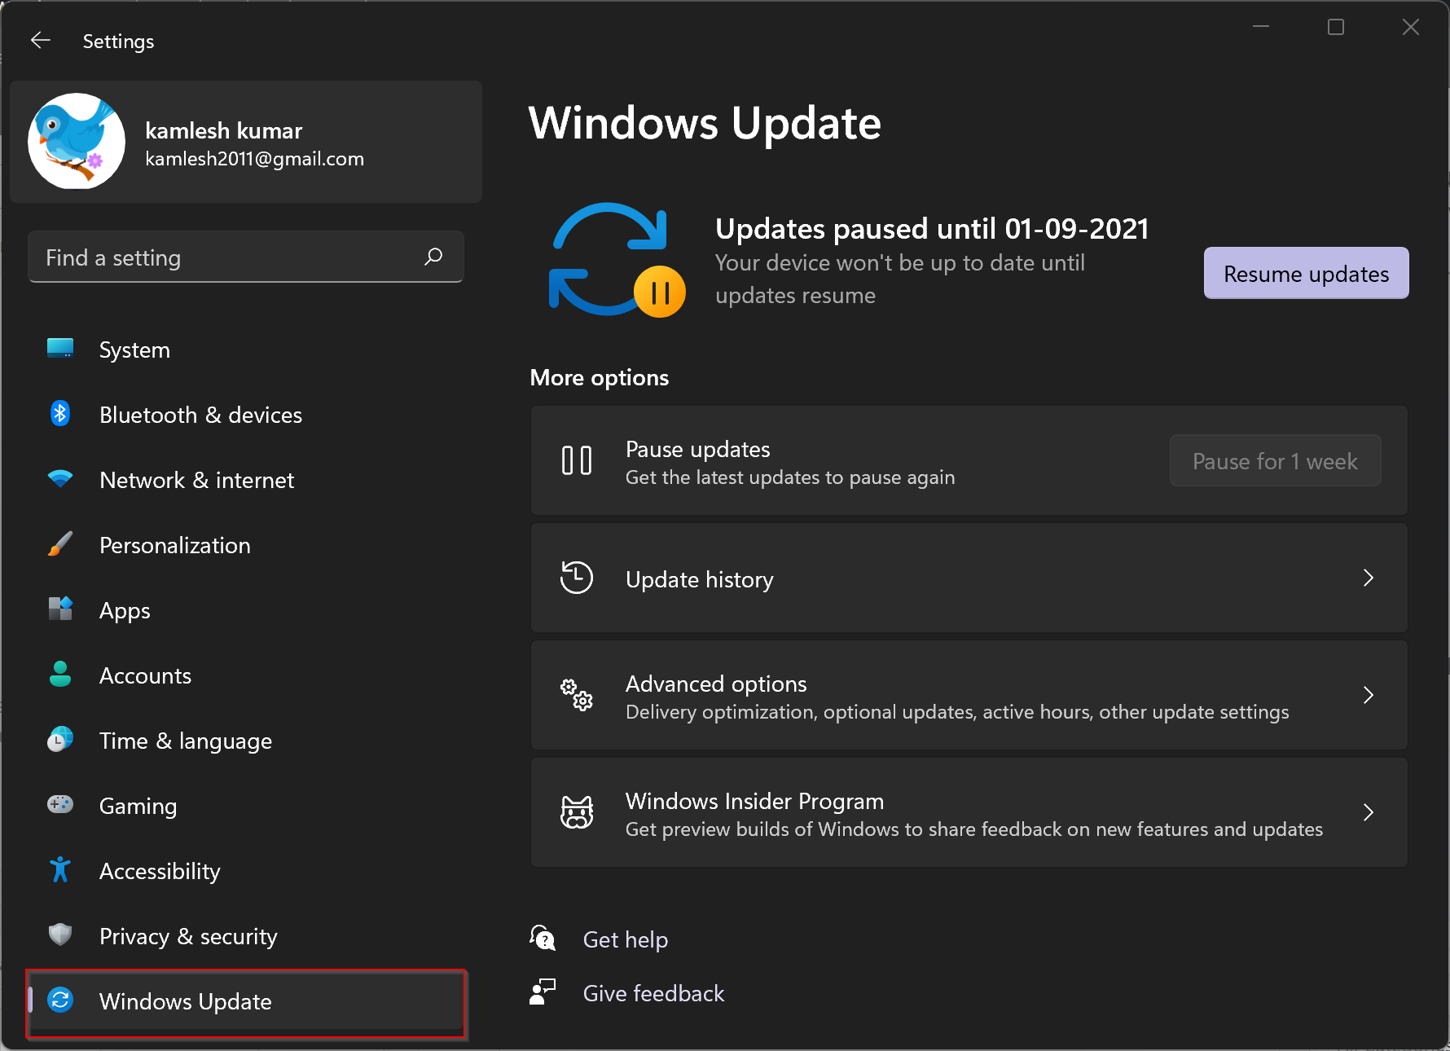Image resolution: width=1450 pixels, height=1051 pixels.
Task: Click the Bluetooth icon in sidebar
Action: 60,414
